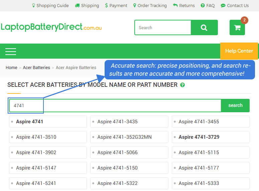Viewport: 259px width, 191px height.
Task: Click the Payment dollar sign icon
Action: click(106, 5)
